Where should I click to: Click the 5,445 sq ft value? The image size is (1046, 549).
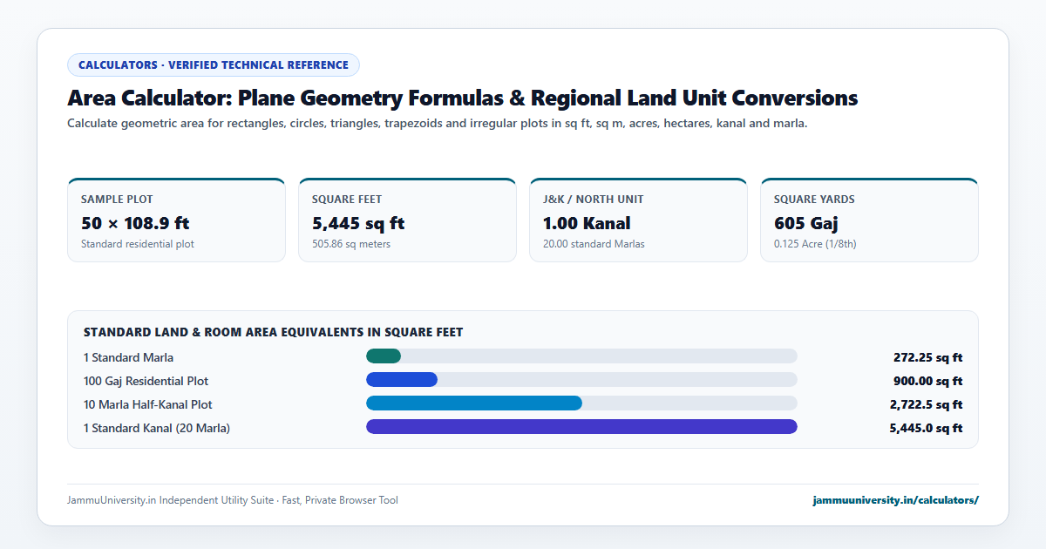click(358, 223)
